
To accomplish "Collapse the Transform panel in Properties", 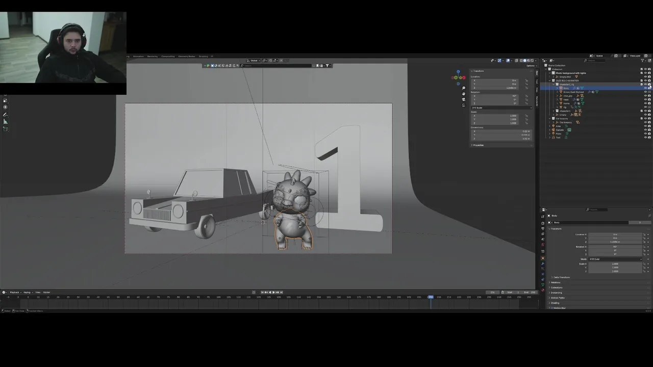I will [555, 229].
